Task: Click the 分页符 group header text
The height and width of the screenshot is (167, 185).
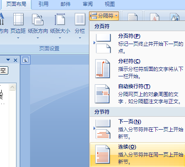Action: [102, 26]
